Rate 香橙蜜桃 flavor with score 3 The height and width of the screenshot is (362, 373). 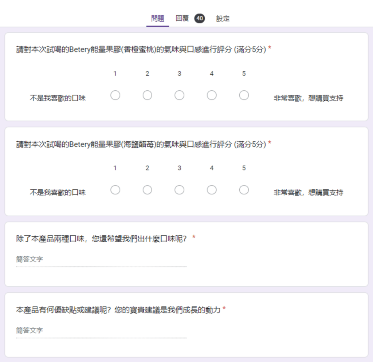coord(180,95)
